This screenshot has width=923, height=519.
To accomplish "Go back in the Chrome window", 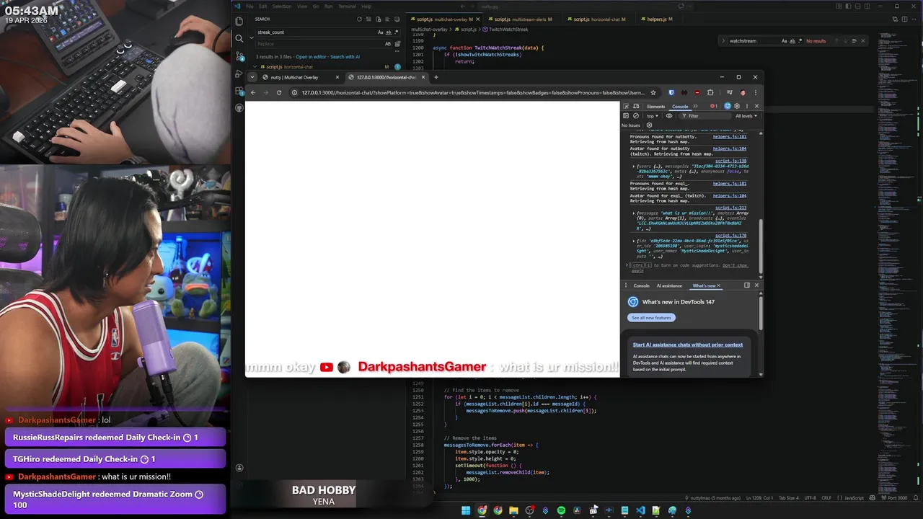I will (252, 92).
